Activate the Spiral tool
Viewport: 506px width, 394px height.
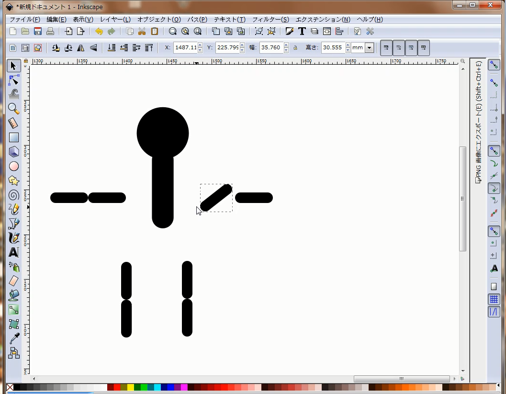14,195
